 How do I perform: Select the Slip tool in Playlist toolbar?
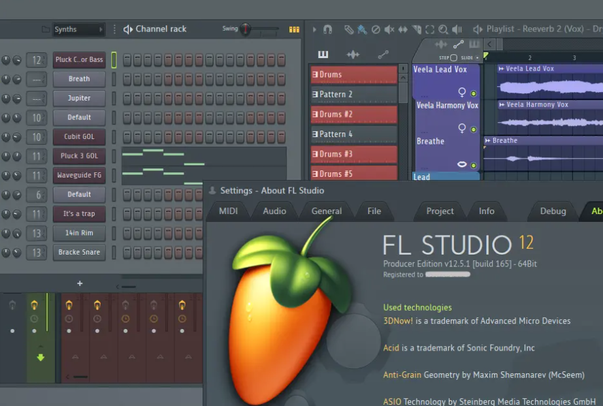pos(402,29)
